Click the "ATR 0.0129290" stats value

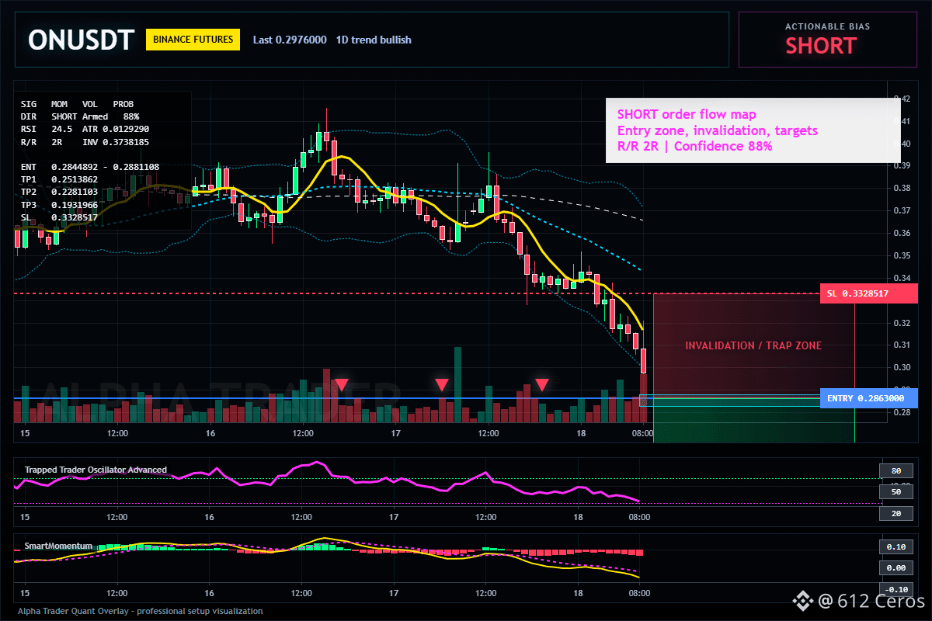tap(116, 129)
